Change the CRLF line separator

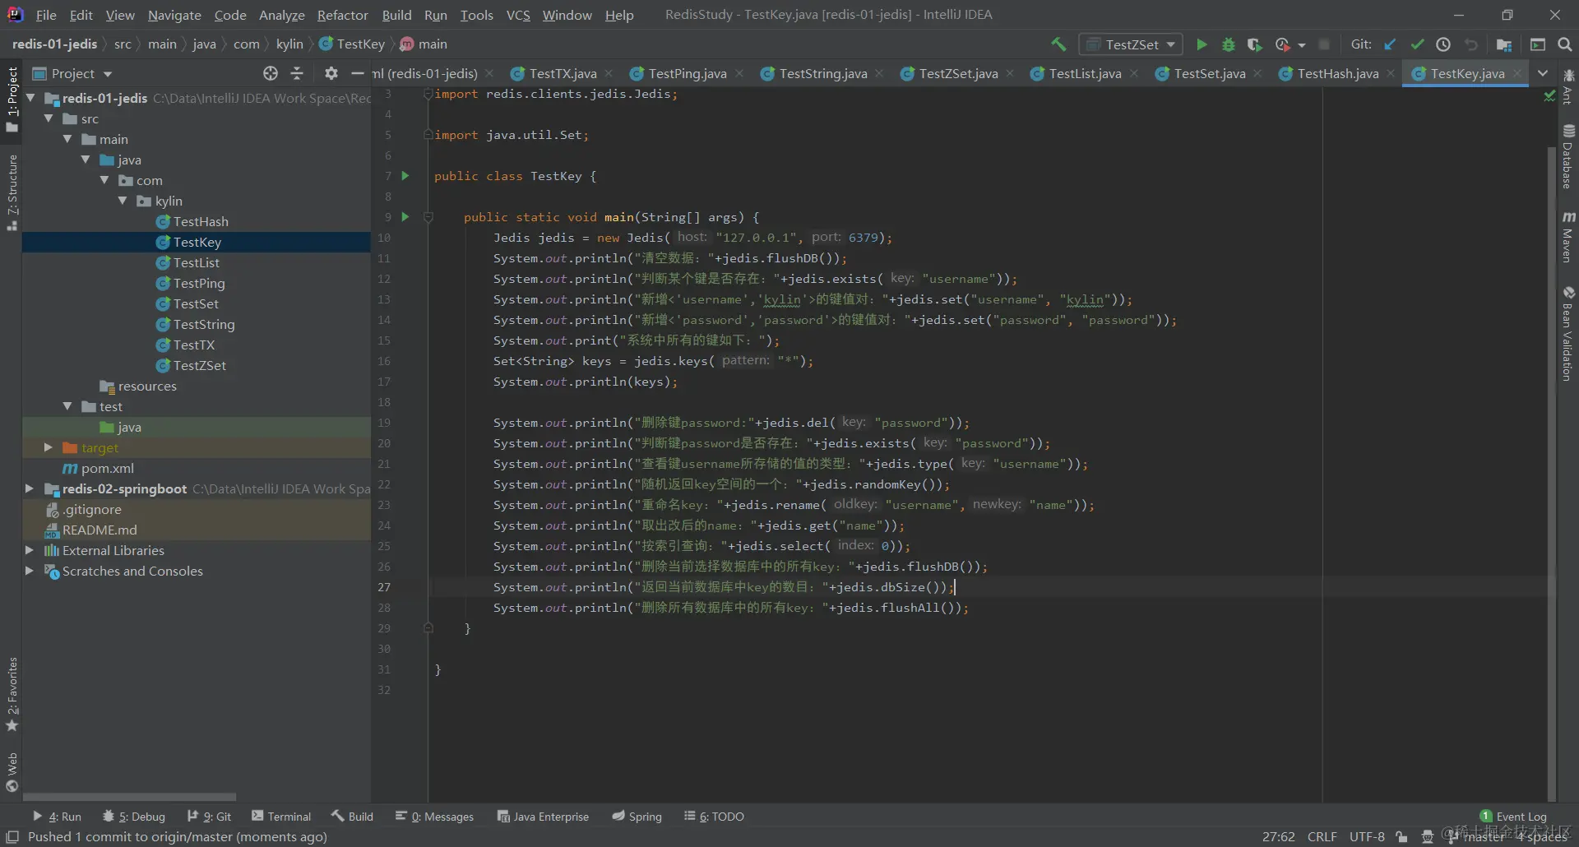tap(1322, 837)
